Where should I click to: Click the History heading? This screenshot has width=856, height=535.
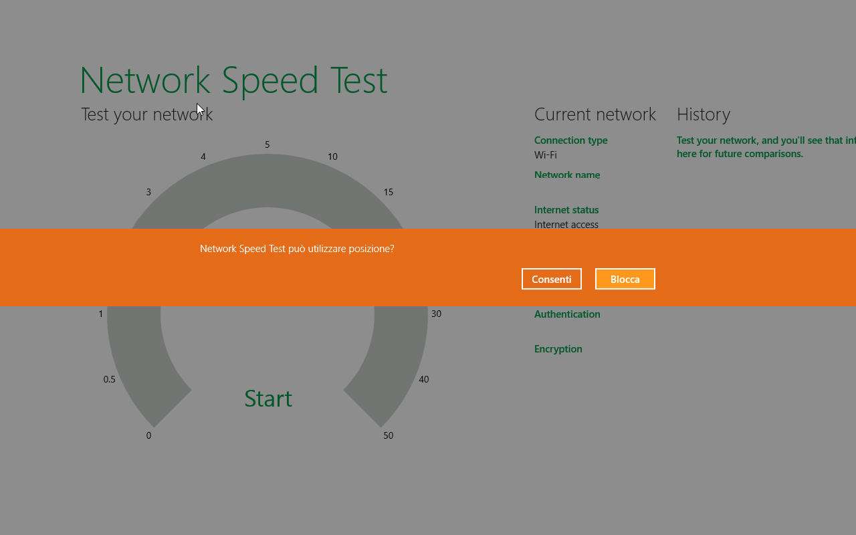pyautogui.click(x=704, y=114)
